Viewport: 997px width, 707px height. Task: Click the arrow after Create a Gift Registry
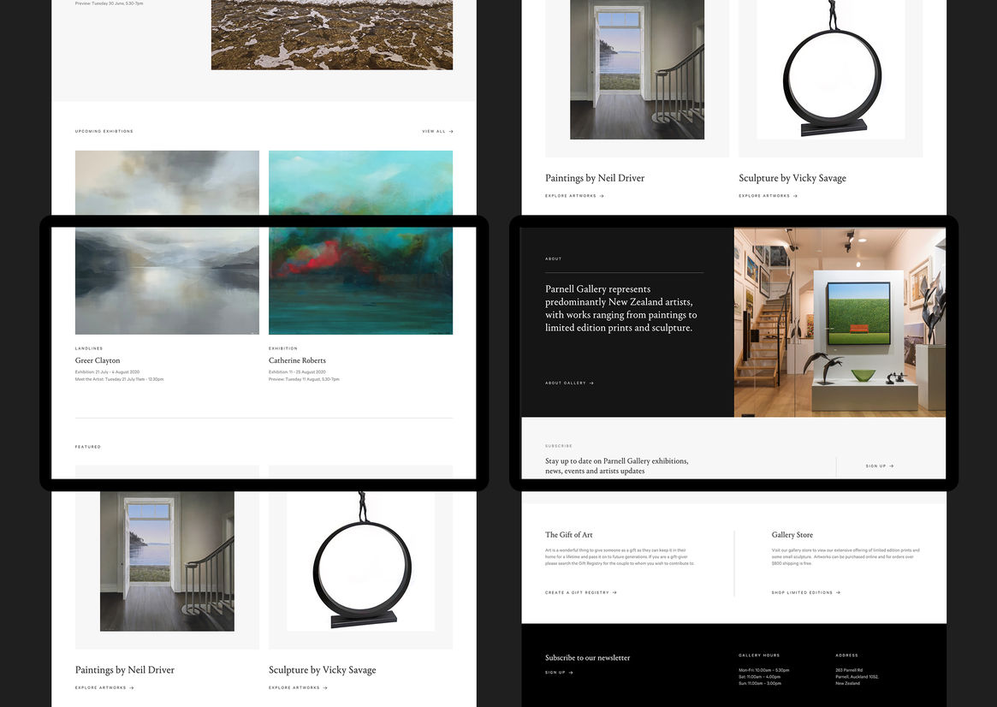614,592
